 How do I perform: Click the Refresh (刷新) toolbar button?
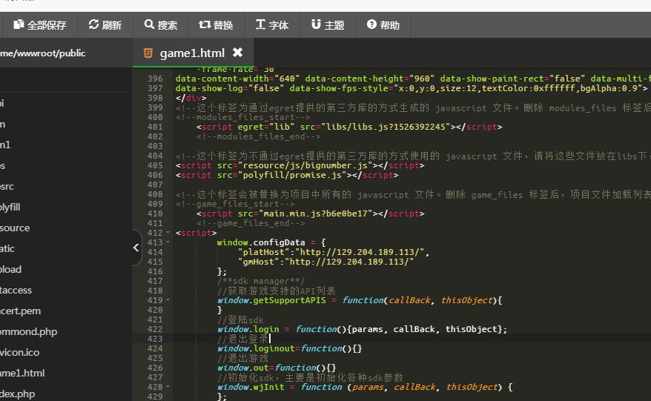pyautogui.click(x=105, y=25)
